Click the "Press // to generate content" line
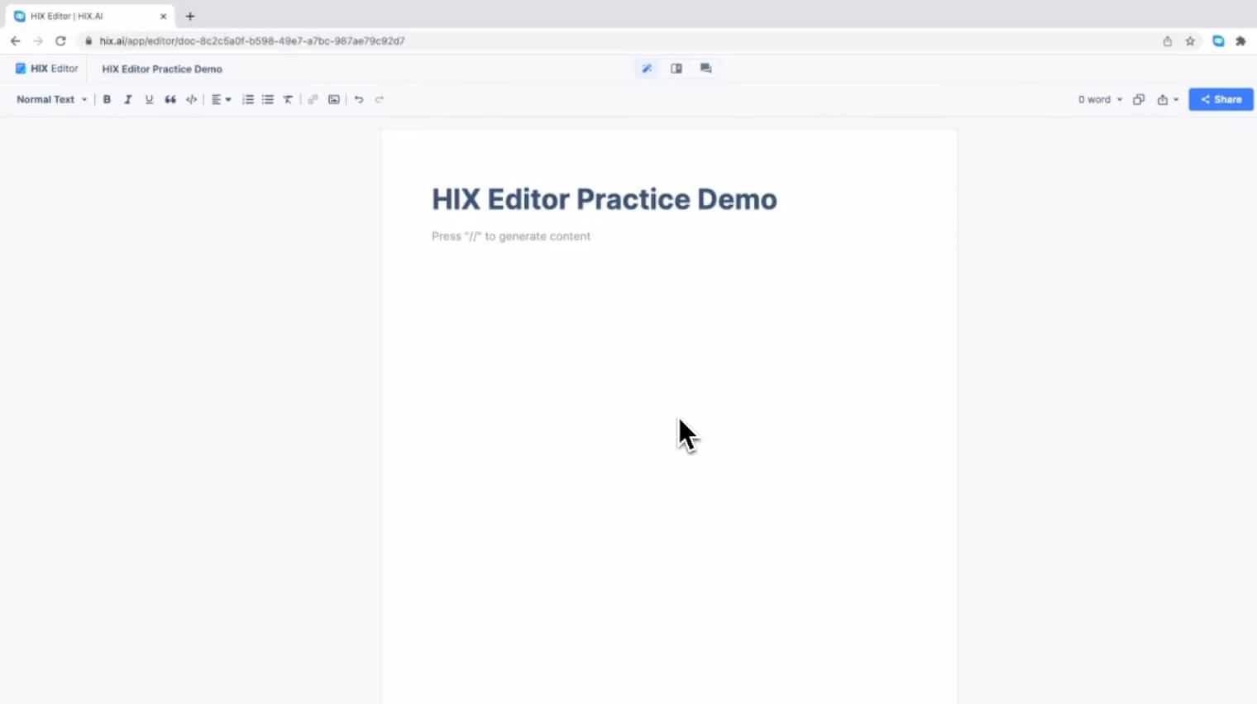1257x704 pixels. [x=511, y=236]
